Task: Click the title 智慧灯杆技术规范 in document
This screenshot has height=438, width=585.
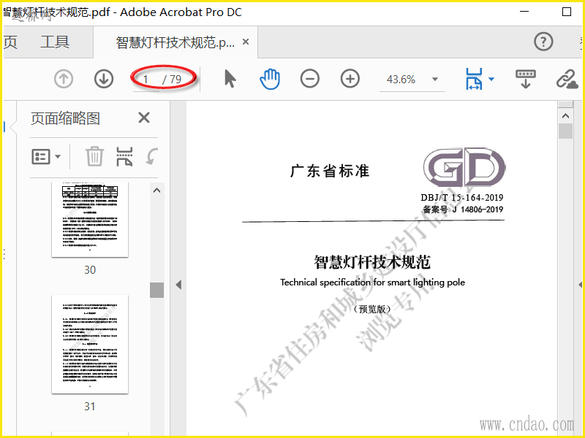Action: 372,262
